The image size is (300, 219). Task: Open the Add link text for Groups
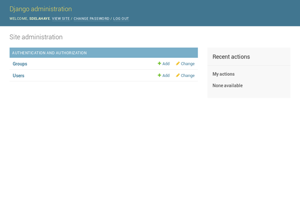[x=166, y=64]
